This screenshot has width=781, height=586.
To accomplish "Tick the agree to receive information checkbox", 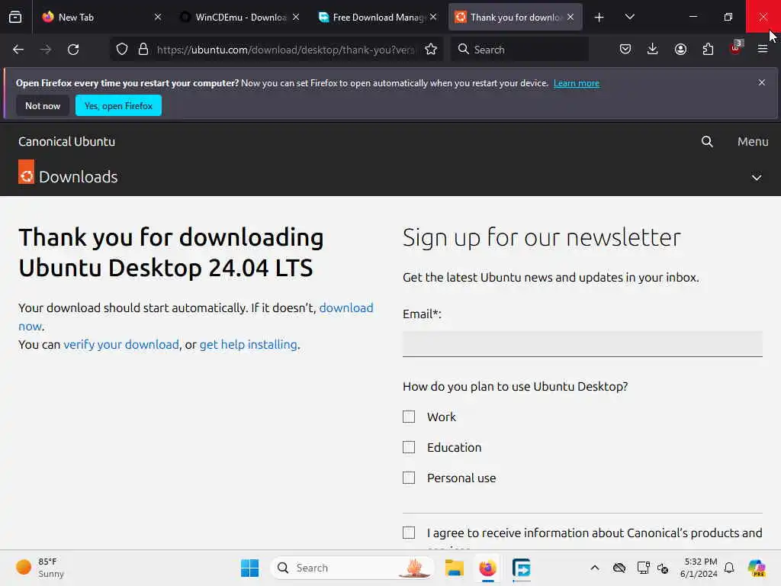I will (409, 533).
